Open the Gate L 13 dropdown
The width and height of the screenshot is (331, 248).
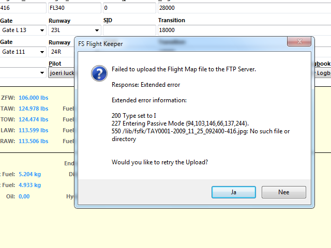tap(42, 30)
